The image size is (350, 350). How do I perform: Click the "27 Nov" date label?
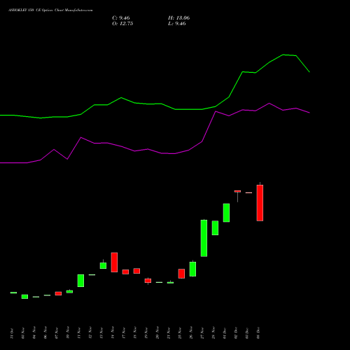point(202,333)
